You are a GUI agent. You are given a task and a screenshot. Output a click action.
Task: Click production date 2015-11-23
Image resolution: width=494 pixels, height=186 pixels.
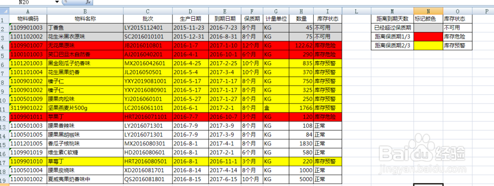coord(191,28)
